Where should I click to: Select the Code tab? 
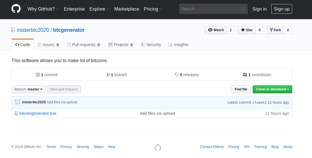23,45
